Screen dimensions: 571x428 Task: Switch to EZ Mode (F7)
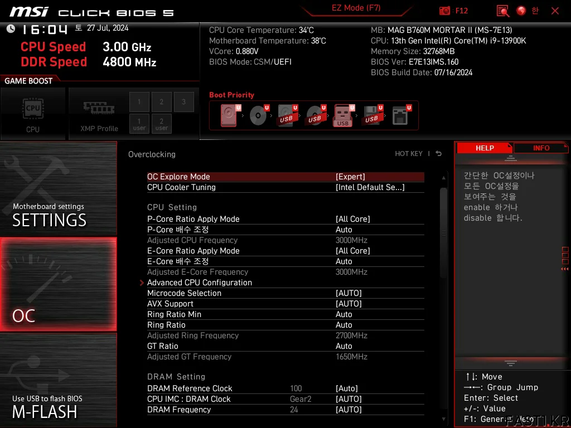pyautogui.click(x=356, y=8)
